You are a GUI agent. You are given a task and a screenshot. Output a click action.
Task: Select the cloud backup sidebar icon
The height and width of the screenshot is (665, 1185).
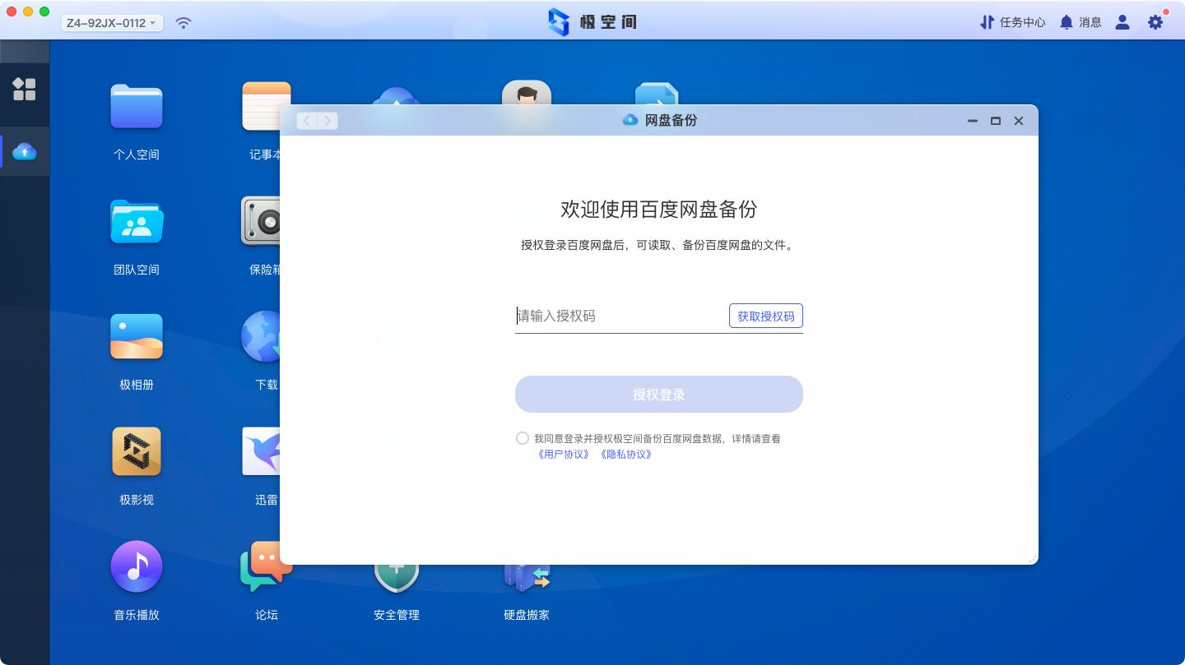click(25, 150)
